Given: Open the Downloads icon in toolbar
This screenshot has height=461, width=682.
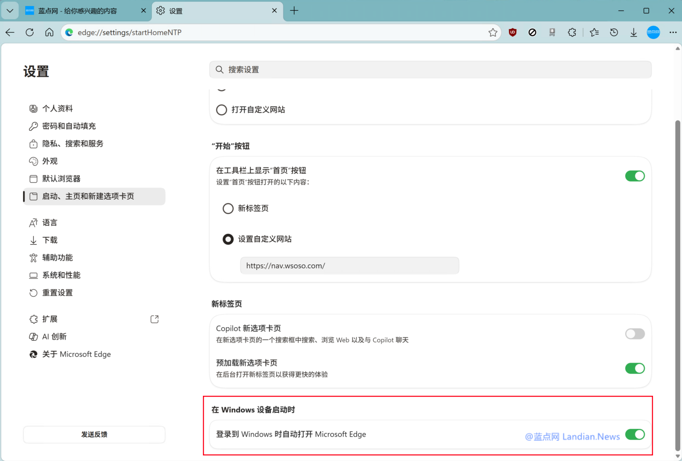Looking at the screenshot, I should click(x=634, y=32).
